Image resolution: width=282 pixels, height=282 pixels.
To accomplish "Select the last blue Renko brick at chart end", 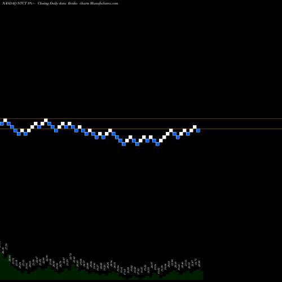I will pyautogui.click(x=199, y=130).
